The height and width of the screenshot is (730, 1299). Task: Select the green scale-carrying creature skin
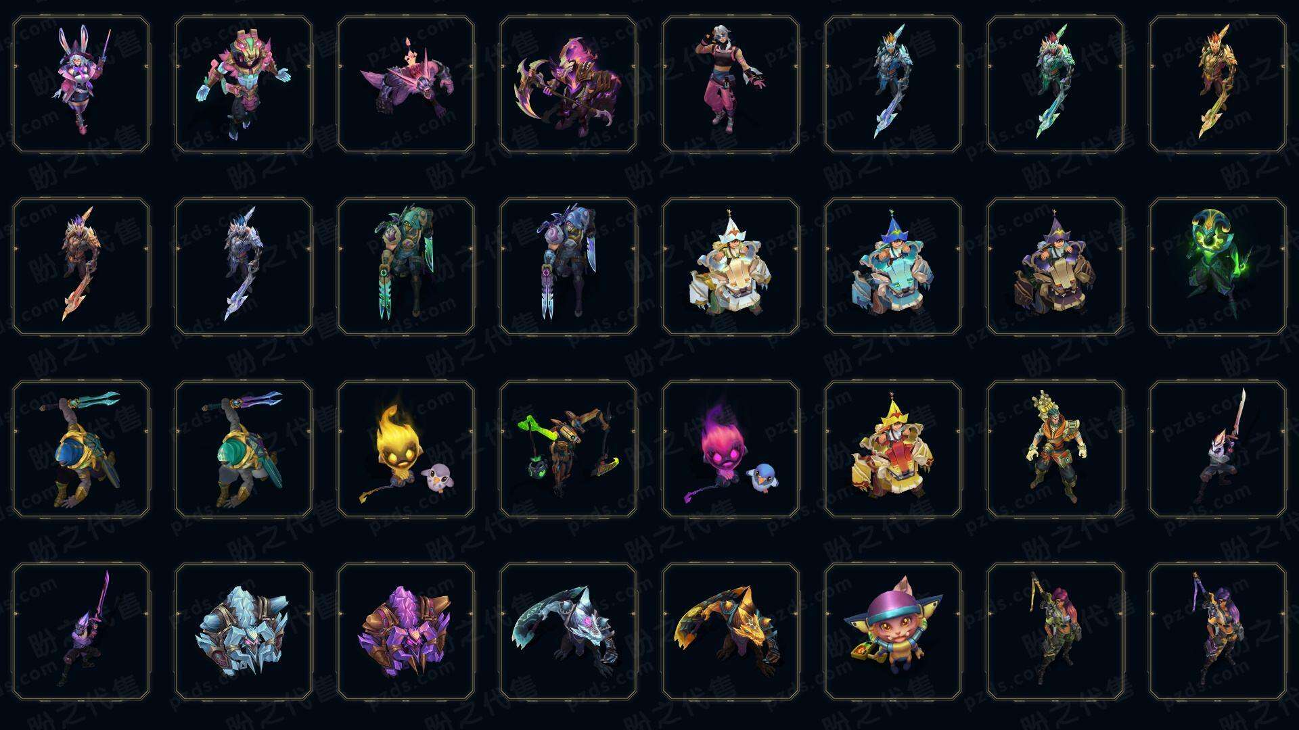[568, 449]
